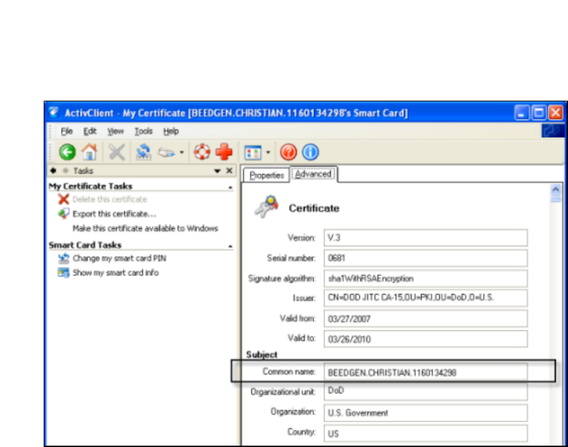Viewport: 568px width, 447px height.
Task: Close the Tasks pane
Action: point(229,170)
